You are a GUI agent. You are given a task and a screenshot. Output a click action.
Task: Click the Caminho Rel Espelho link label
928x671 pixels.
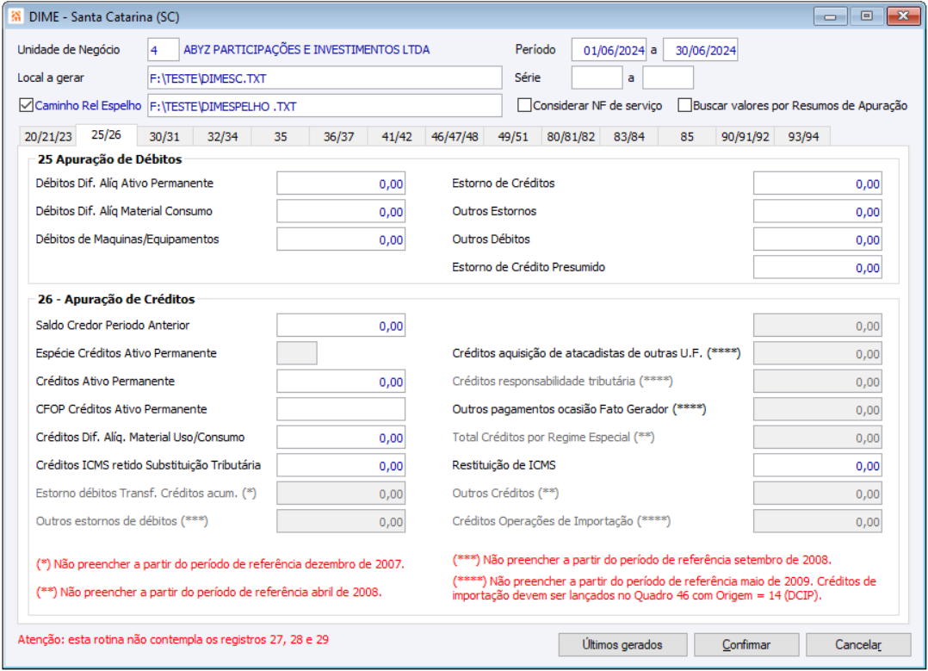click(88, 105)
